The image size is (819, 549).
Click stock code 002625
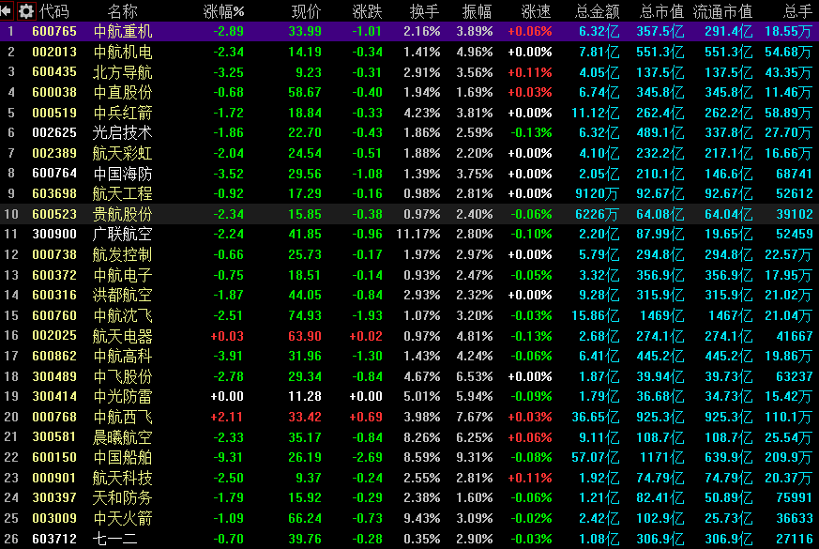54,132
